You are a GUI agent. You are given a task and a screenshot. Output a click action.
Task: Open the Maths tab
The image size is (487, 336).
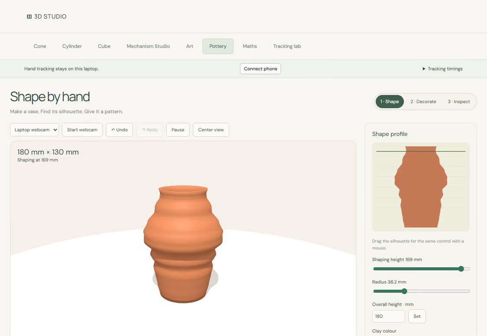point(250,46)
